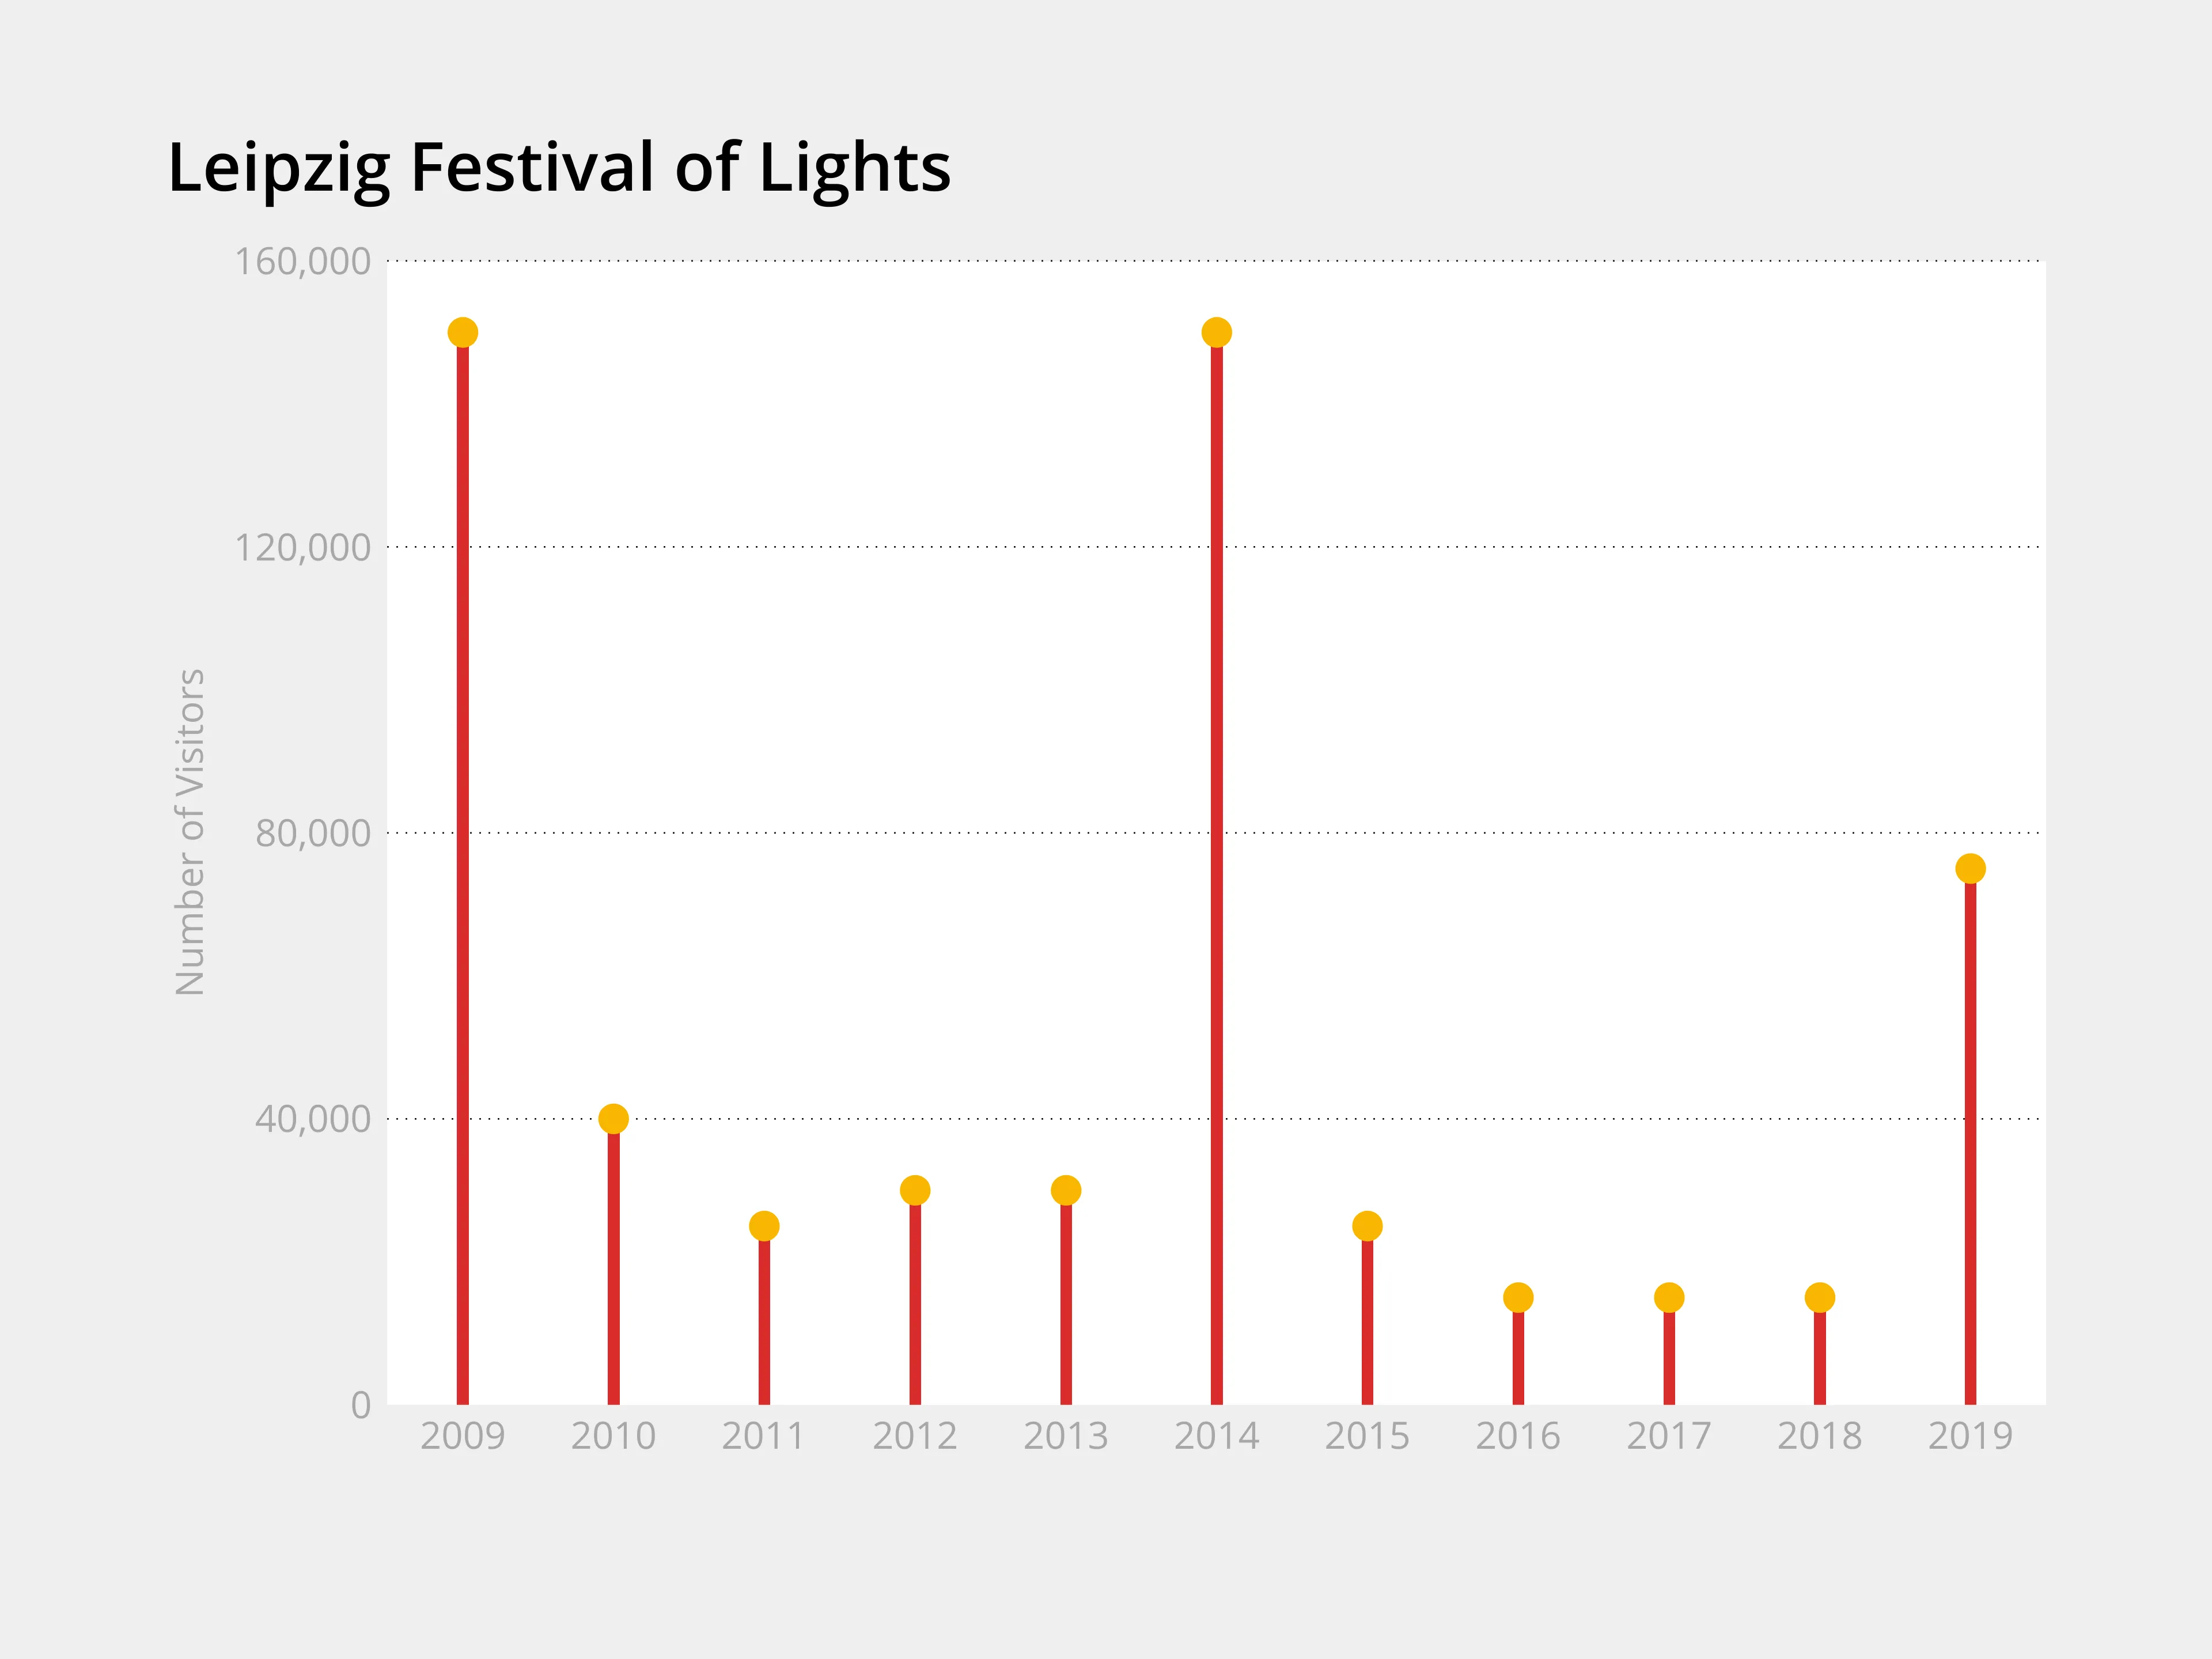Select the 2010 yellow marker dot
Screen dimensions: 2212x1659
pyautogui.click(x=613, y=1118)
